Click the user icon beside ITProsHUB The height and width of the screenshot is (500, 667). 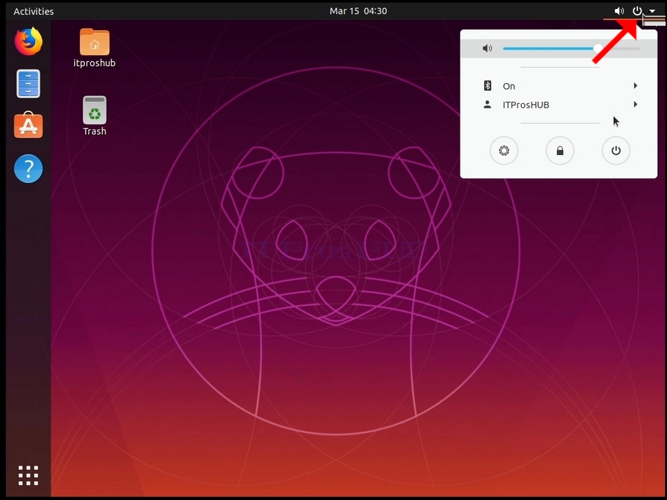click(487, 104)
